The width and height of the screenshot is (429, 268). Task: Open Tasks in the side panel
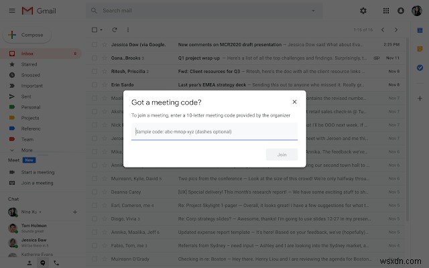(420, 68)
